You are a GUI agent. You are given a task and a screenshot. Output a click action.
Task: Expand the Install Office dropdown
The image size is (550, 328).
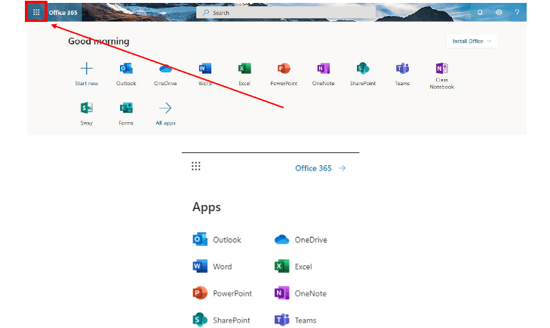pos(472,41)
